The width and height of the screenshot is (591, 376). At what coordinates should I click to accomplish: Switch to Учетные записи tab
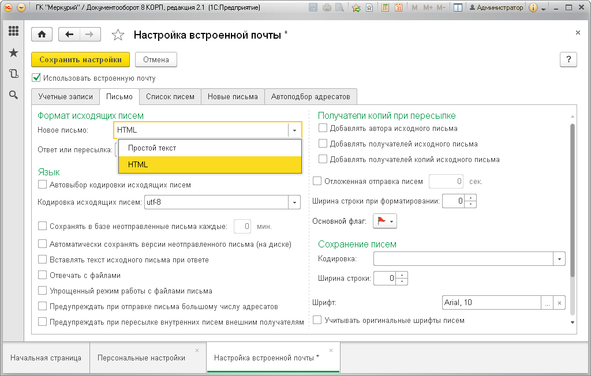66,97
